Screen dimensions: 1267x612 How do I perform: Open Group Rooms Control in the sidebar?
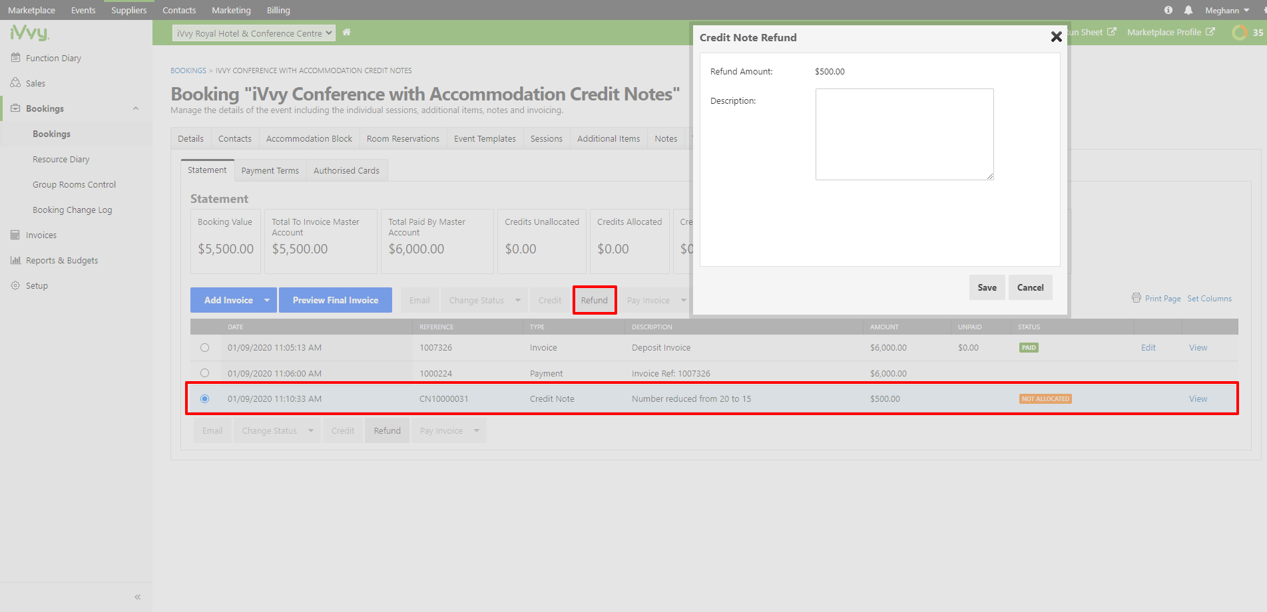pos(74,184)
